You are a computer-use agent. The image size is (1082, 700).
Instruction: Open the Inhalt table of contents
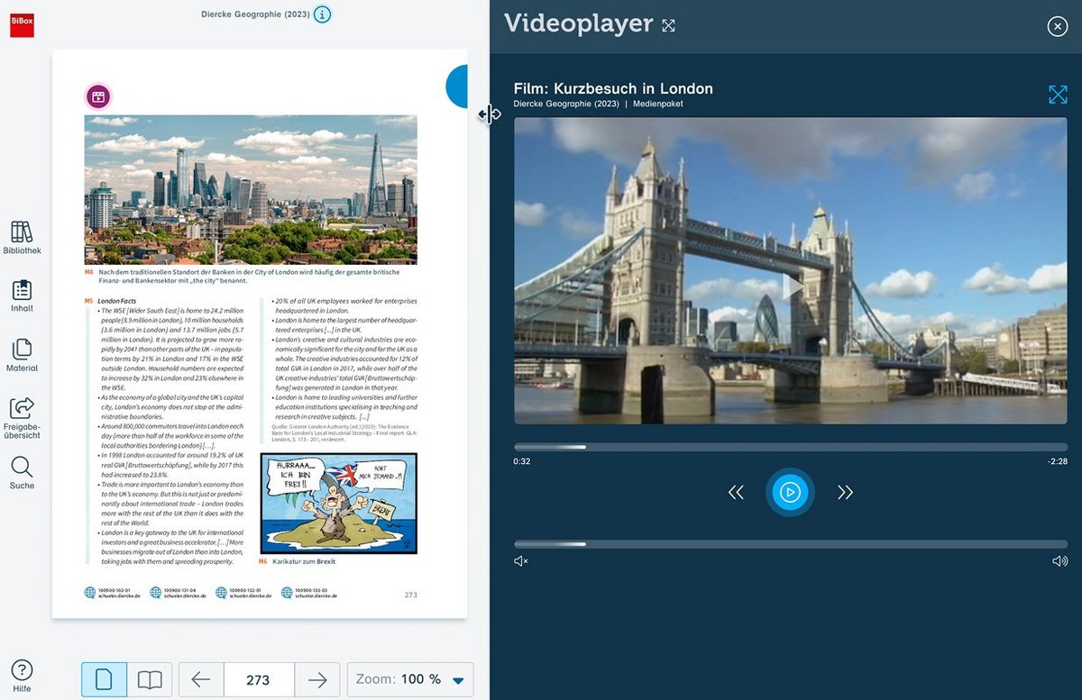click(x=22, y=296)
